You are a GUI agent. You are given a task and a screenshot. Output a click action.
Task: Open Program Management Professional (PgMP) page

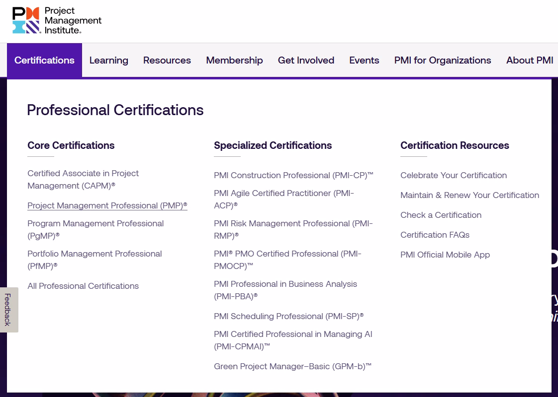pyautogui.click(x=95, y=229)
